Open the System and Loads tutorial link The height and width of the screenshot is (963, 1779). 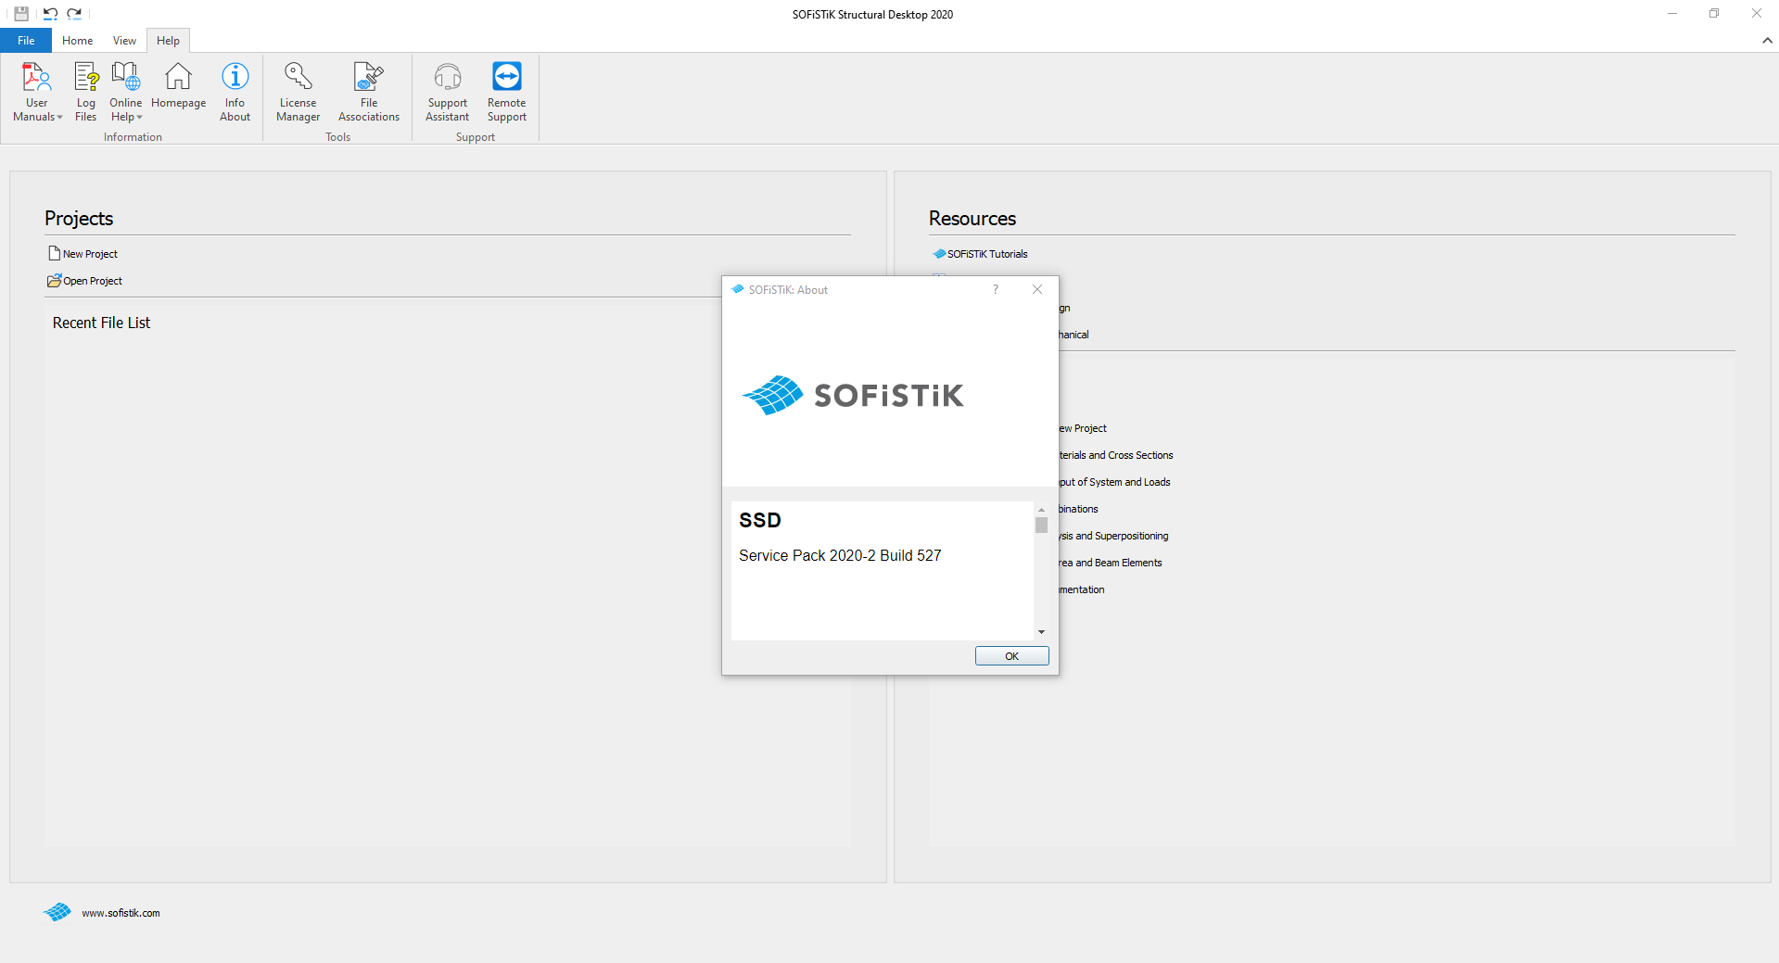pos(1113,482)
